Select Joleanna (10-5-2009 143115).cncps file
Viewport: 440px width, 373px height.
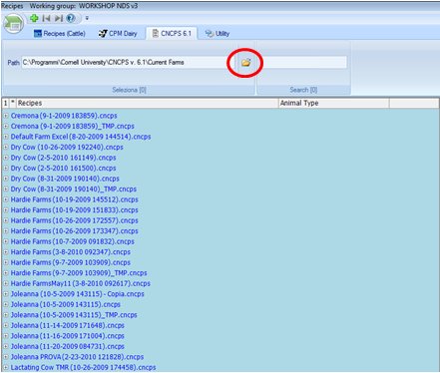[x=66, y=304]
